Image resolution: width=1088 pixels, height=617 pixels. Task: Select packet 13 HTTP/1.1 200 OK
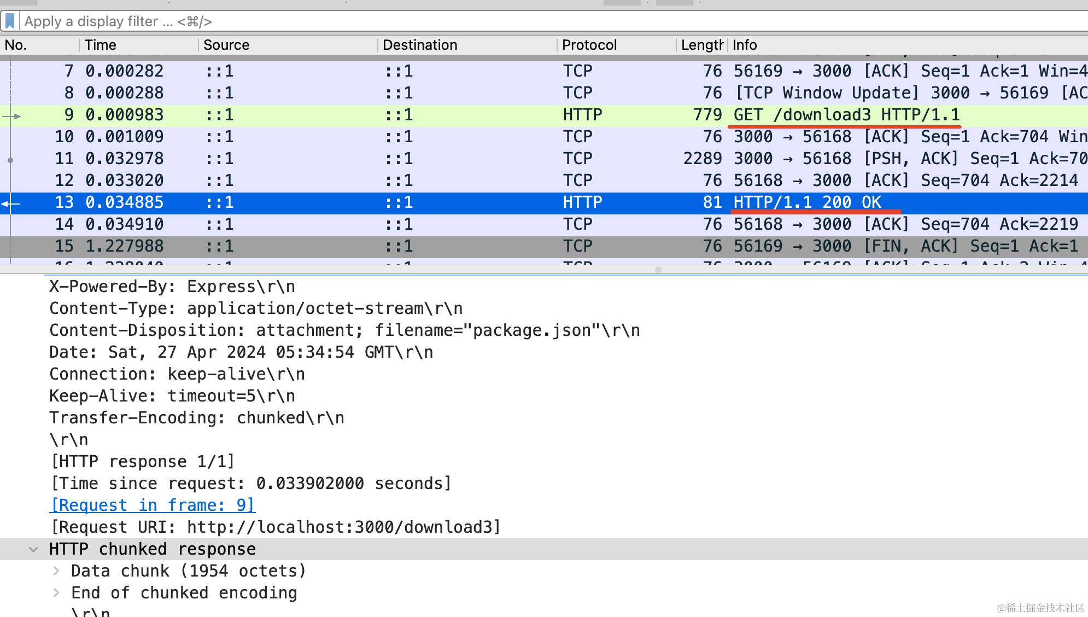tap(807, 202)
